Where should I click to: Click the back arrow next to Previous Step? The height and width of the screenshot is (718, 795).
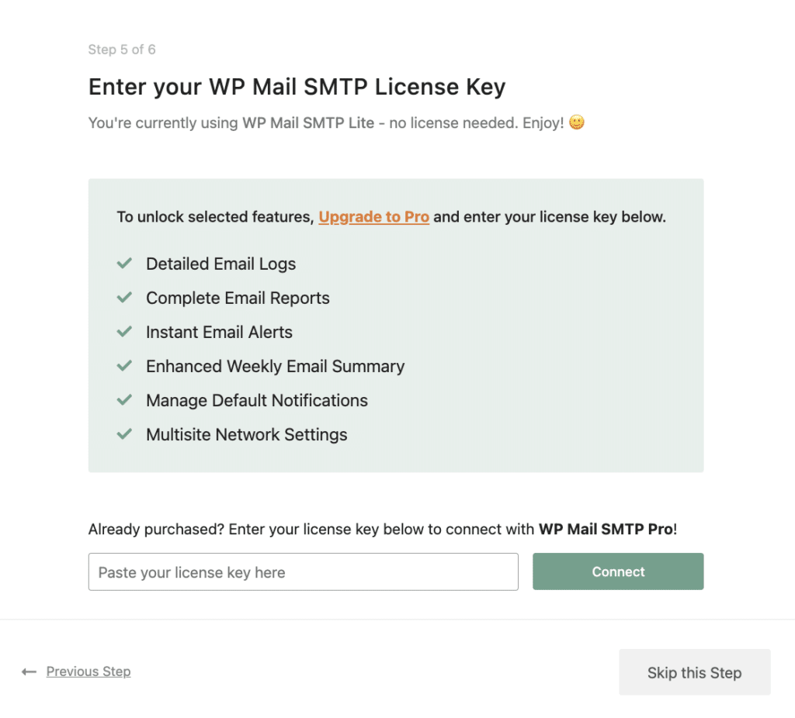[29, 671]
